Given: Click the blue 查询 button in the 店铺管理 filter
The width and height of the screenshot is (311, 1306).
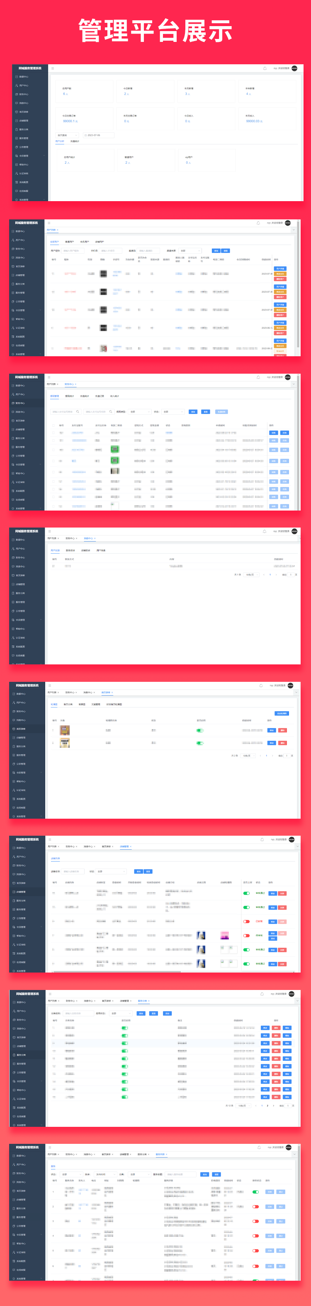Looking at the screenshot, I should pyautogui.click(x=138, y=871).
